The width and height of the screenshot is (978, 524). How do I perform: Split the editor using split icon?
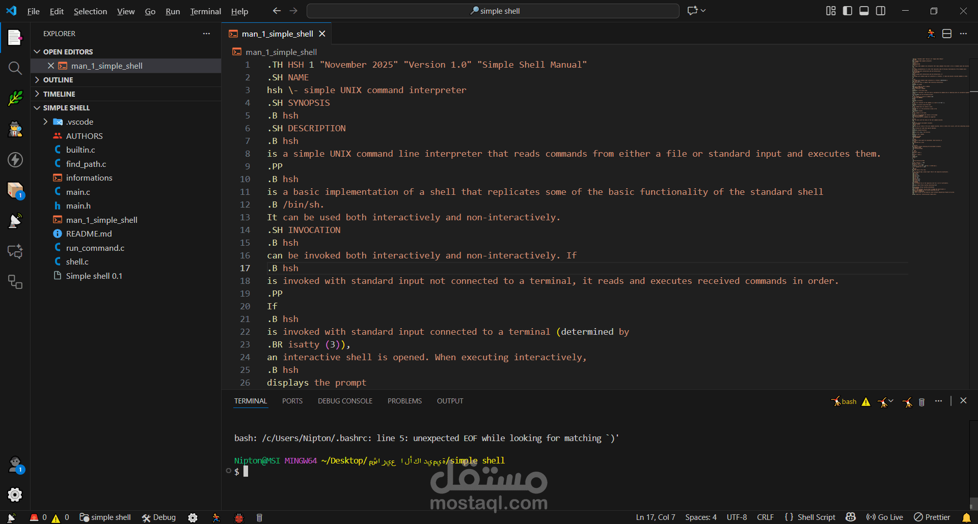947,34
